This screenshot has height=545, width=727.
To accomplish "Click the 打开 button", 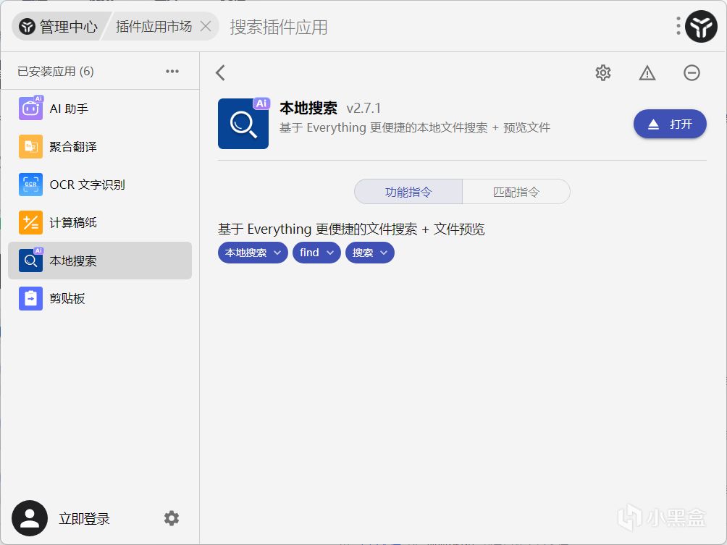I will (670, 124).
